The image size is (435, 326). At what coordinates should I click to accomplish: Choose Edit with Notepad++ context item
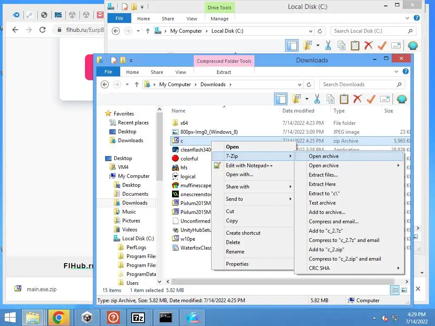point(253,166)
